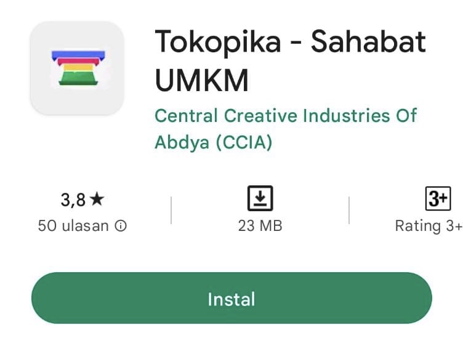Click the word "UMKM" in the title
This screenshot has height=343, width=463.
(x=201, y=80)
